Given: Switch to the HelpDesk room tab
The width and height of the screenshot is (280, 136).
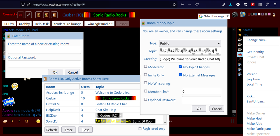Looking at the screenshot, I should pos(42,24).
